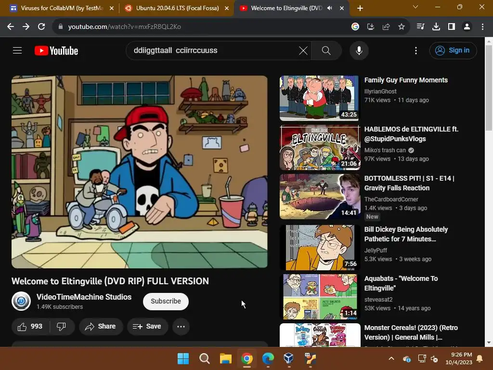The height and width of the screenshot is (370, 493).
Task: Start voice search with microphone
Action: click(x=359, y=50)
